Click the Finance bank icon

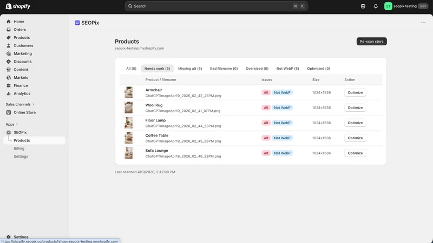pos(9,85)
